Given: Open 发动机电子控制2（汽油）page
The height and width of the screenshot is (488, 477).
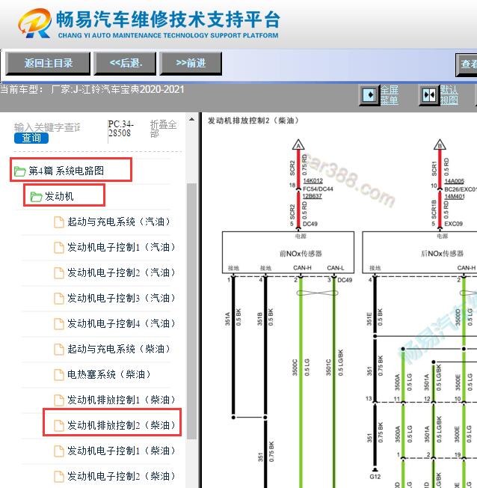Looking at the screenshot, I should 121,273.
